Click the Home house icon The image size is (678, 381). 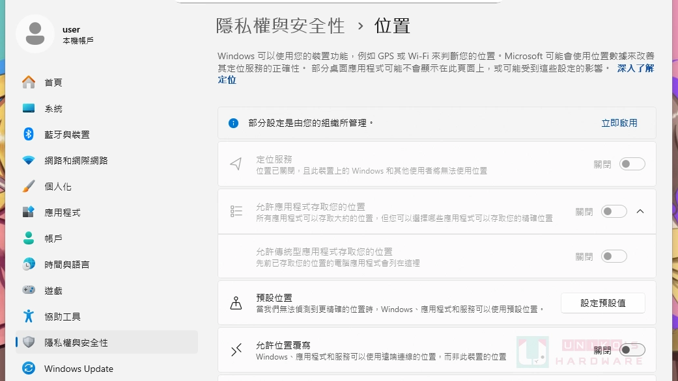(x=29, y=82)
